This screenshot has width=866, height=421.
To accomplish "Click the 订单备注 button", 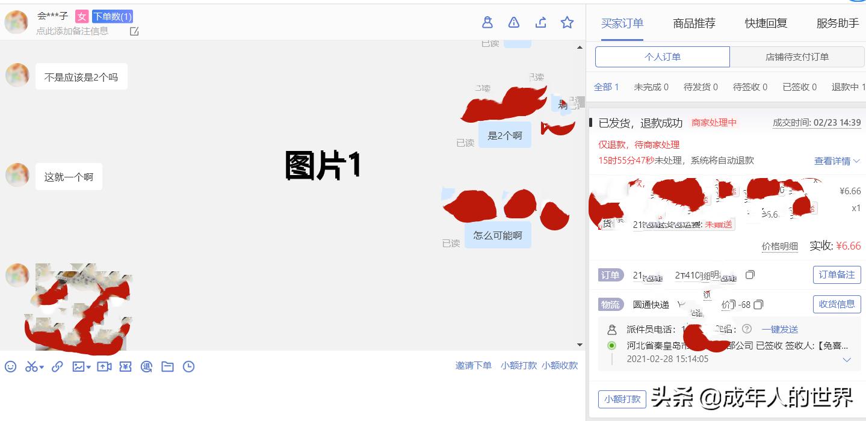I will pos(836,275).
